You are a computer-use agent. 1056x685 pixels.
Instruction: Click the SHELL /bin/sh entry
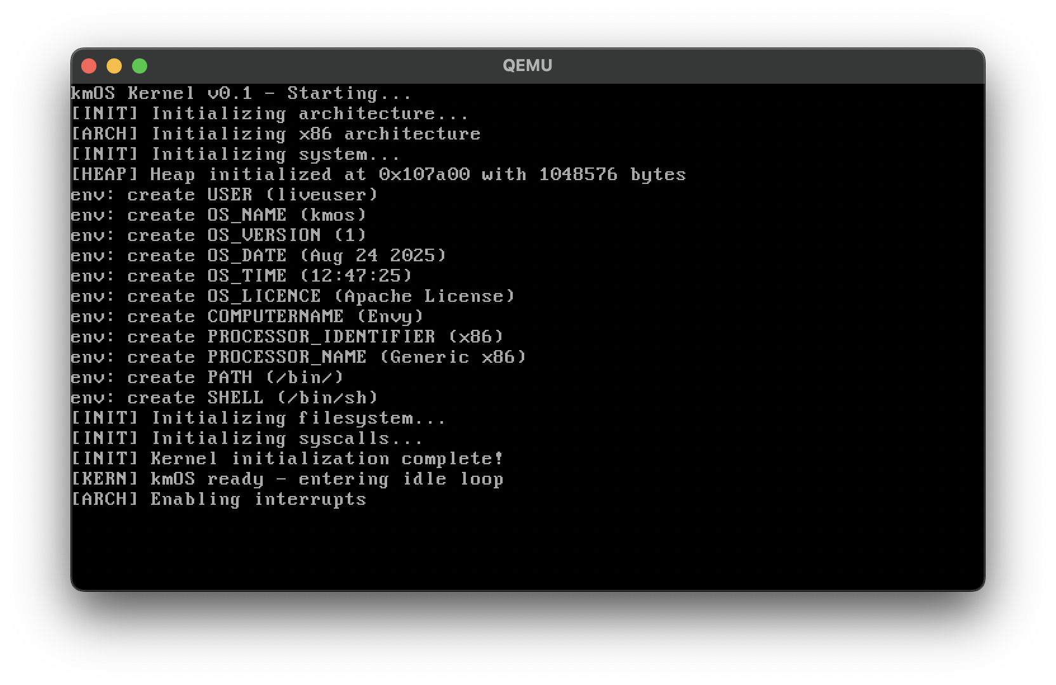click(223, 398)
